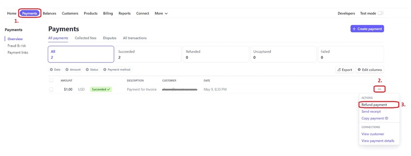
Task: Click the $1.00 amount cell
Action: click(68, 89)
